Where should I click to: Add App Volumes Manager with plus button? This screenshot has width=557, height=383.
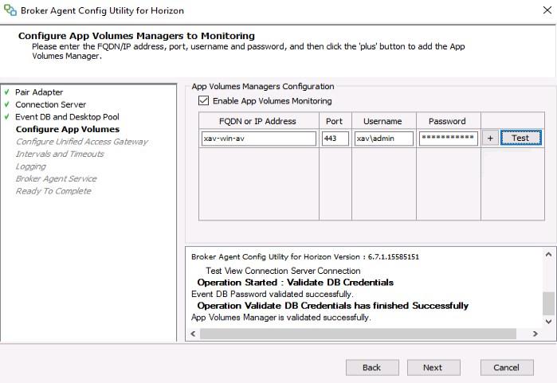[490, 138]
